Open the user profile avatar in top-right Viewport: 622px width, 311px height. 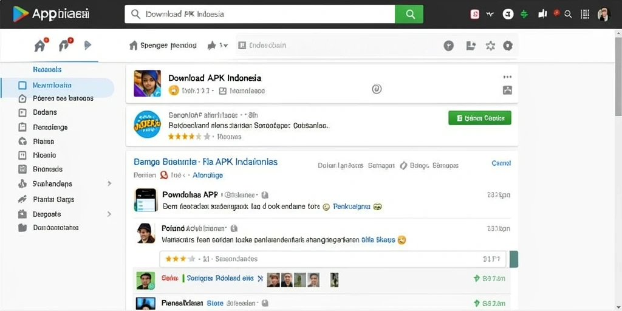(x=603, y=15)
